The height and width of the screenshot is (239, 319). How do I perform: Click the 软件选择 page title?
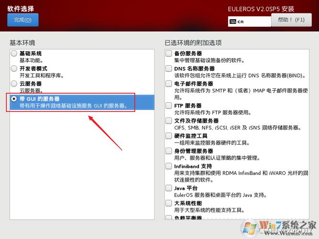[21, 9]
